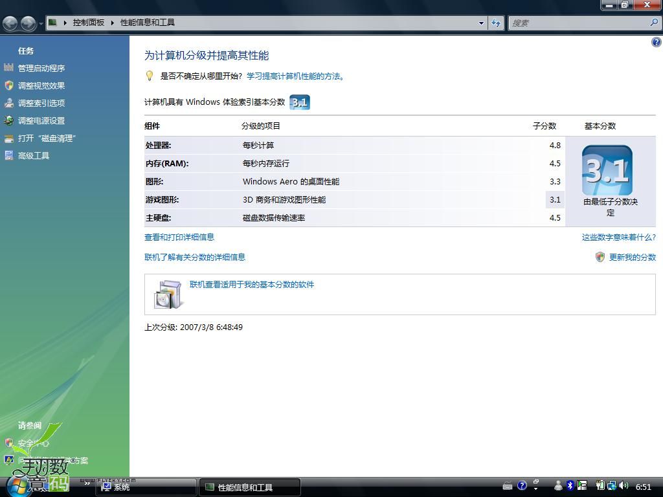This screenshot has height=497, width=663.
Task: Click the large 3.1 base score logo
Action: [607, 170]
